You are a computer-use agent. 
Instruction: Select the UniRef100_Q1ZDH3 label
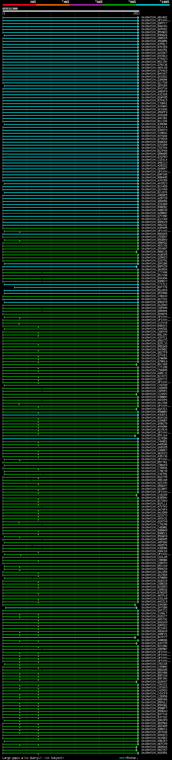coord(154,305)
